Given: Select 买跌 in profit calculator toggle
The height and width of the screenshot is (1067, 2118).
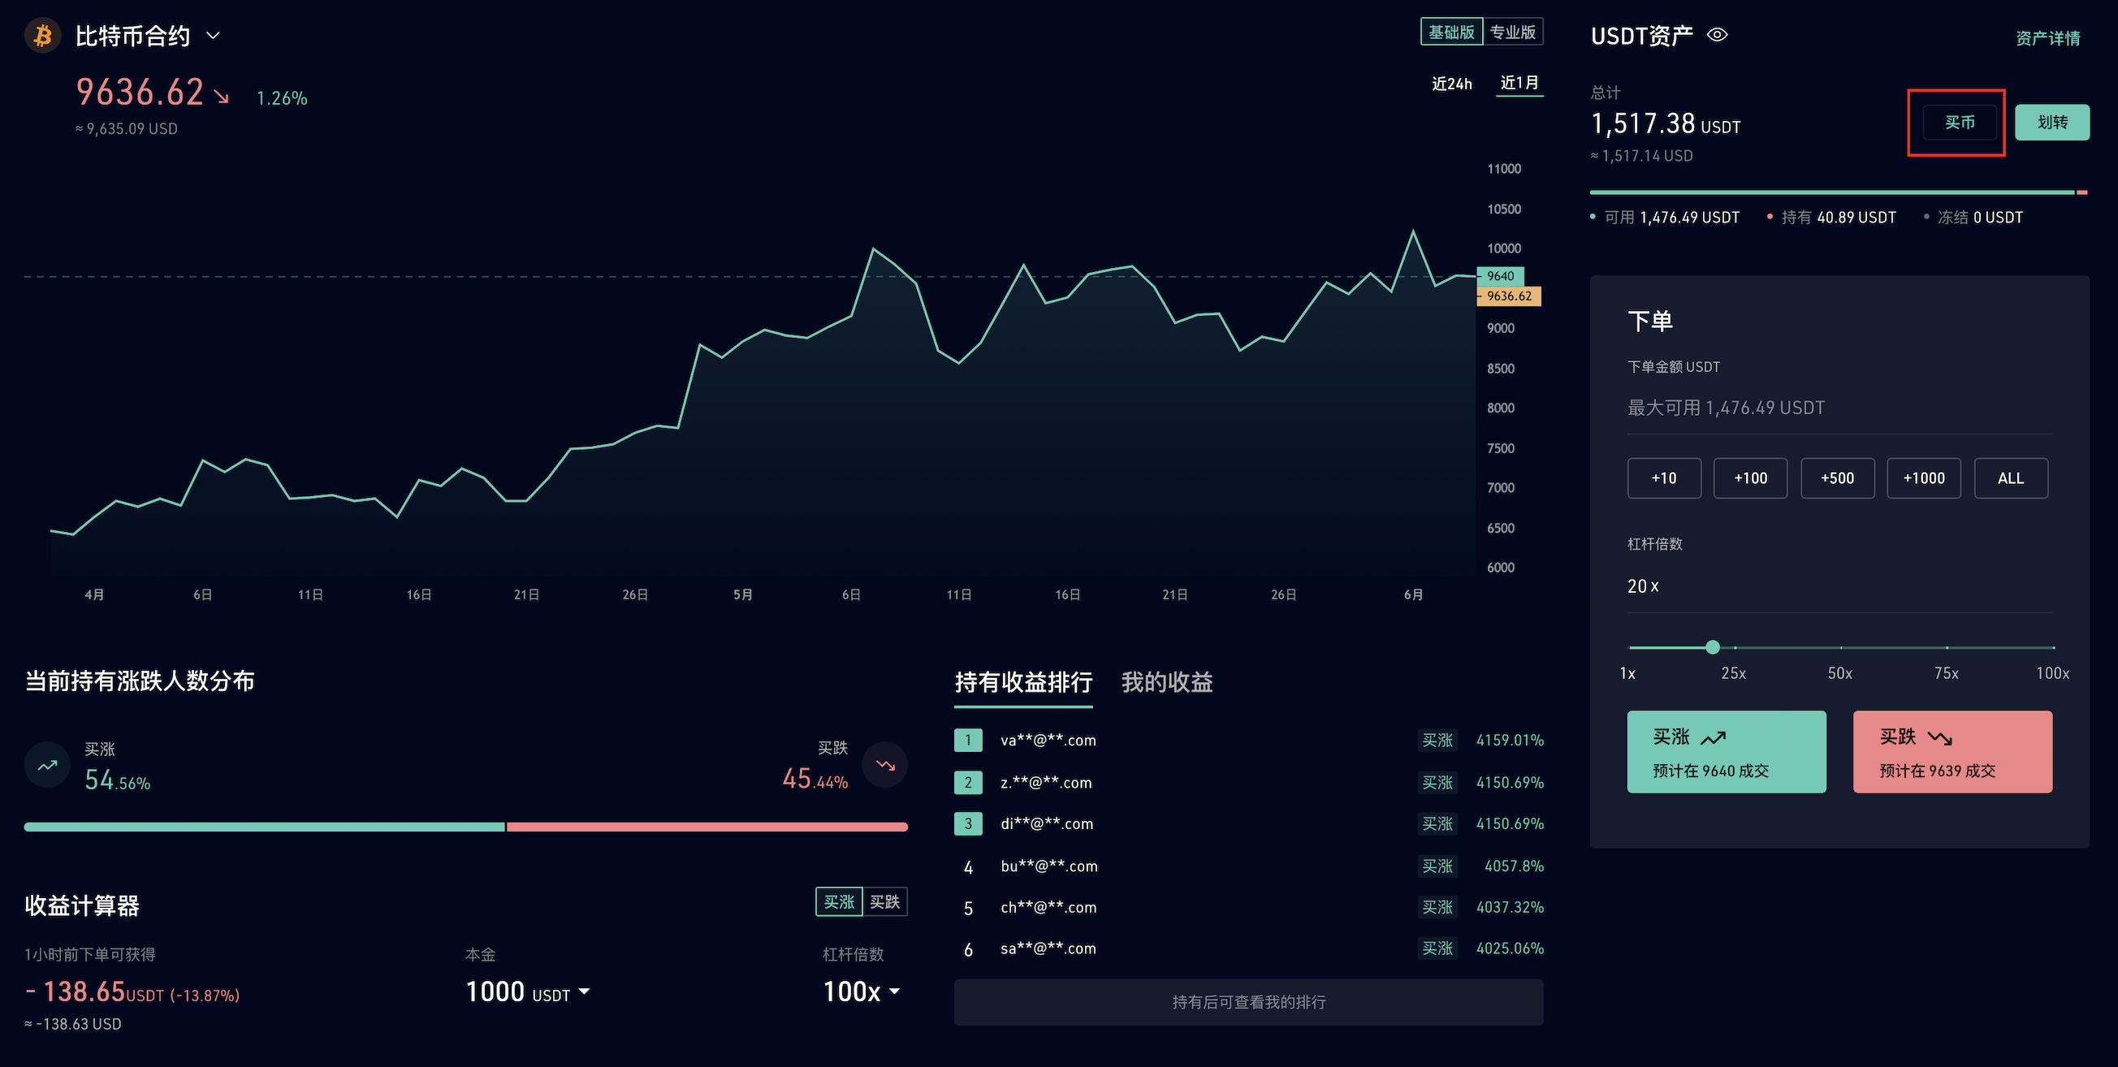Looking at the screenshot, I should pyautogui.click(x=884, y=902).
